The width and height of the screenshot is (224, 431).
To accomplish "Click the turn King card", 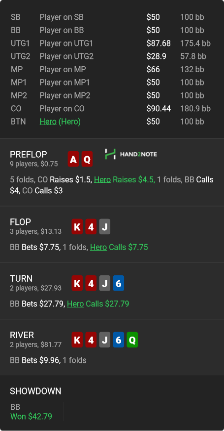I will pyautogui.click(x=77, y=283).
